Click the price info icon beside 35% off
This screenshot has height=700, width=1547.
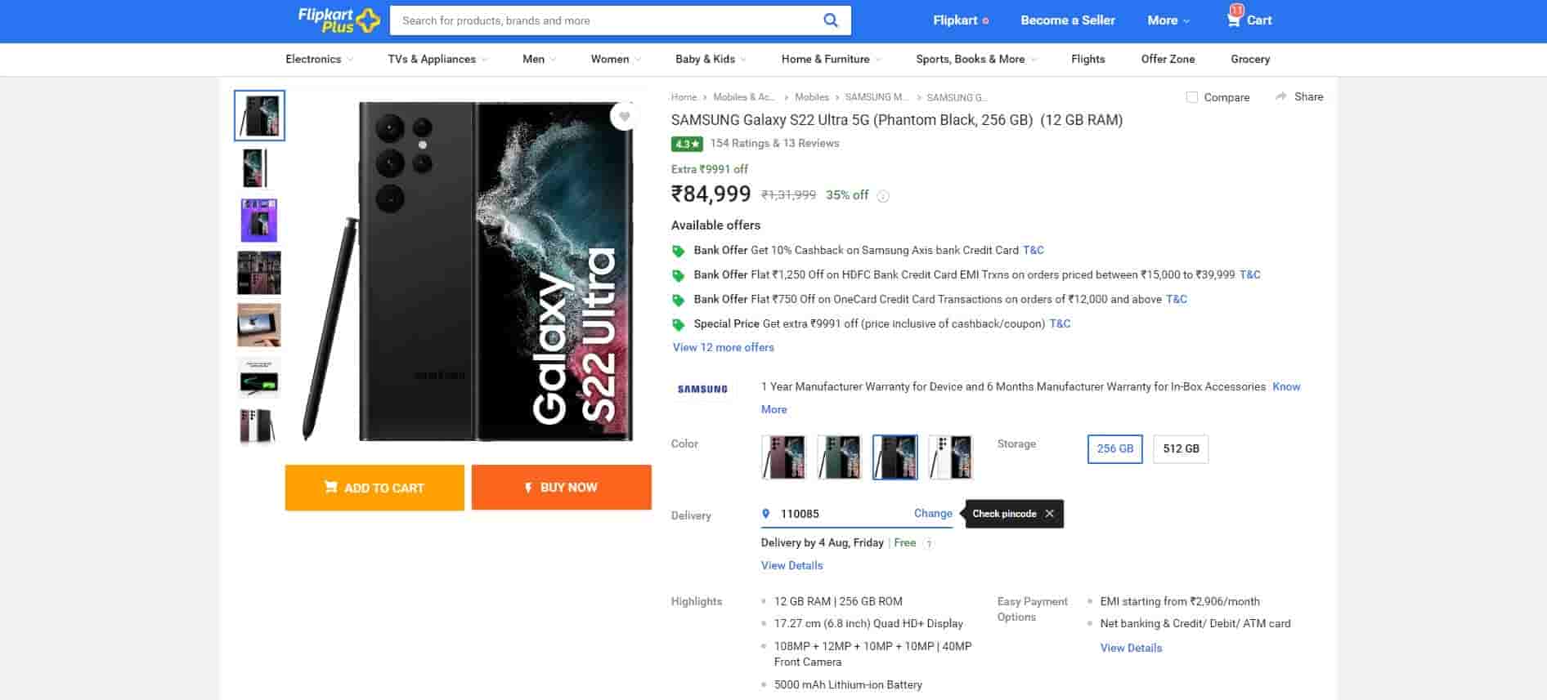(x=883, y=196)
